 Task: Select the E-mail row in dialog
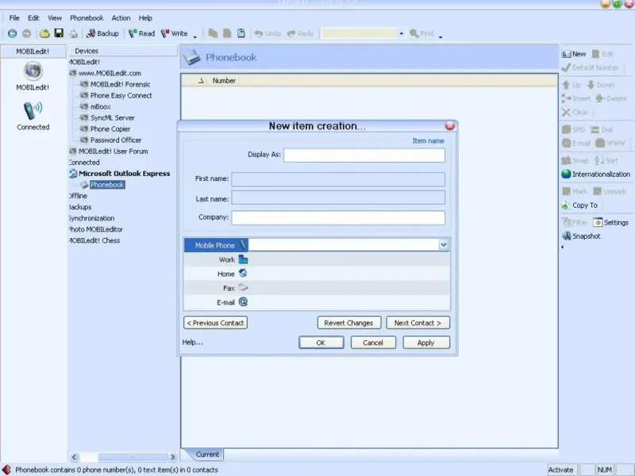point(317,302)
